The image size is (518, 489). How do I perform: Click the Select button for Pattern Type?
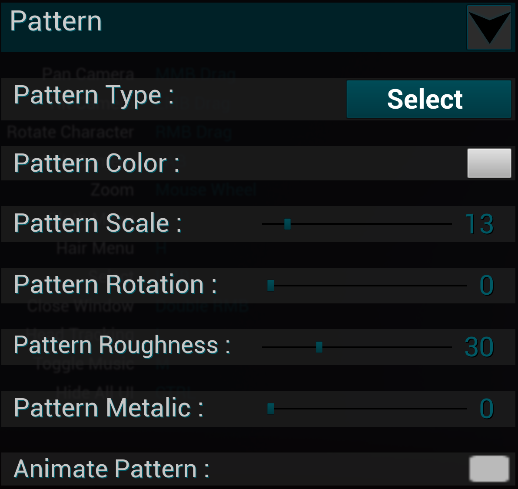pyautogui.click(x=428, y=99)
